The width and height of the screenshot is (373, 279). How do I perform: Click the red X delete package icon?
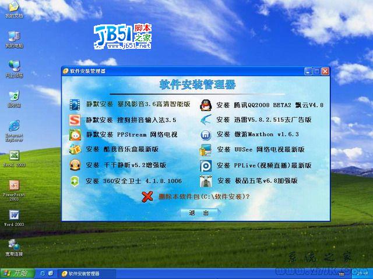[147, 196]
